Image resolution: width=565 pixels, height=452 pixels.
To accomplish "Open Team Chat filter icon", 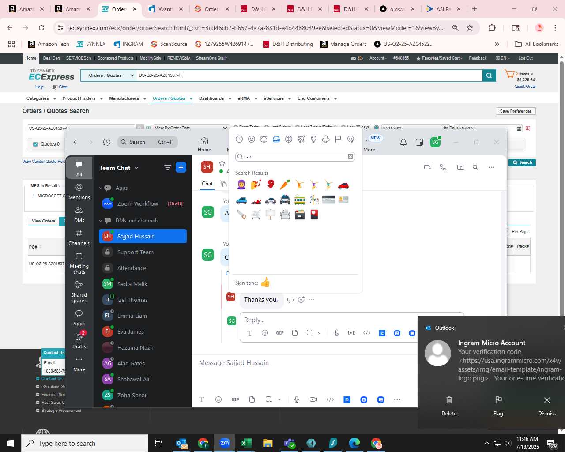I will [x=167, y=167].
